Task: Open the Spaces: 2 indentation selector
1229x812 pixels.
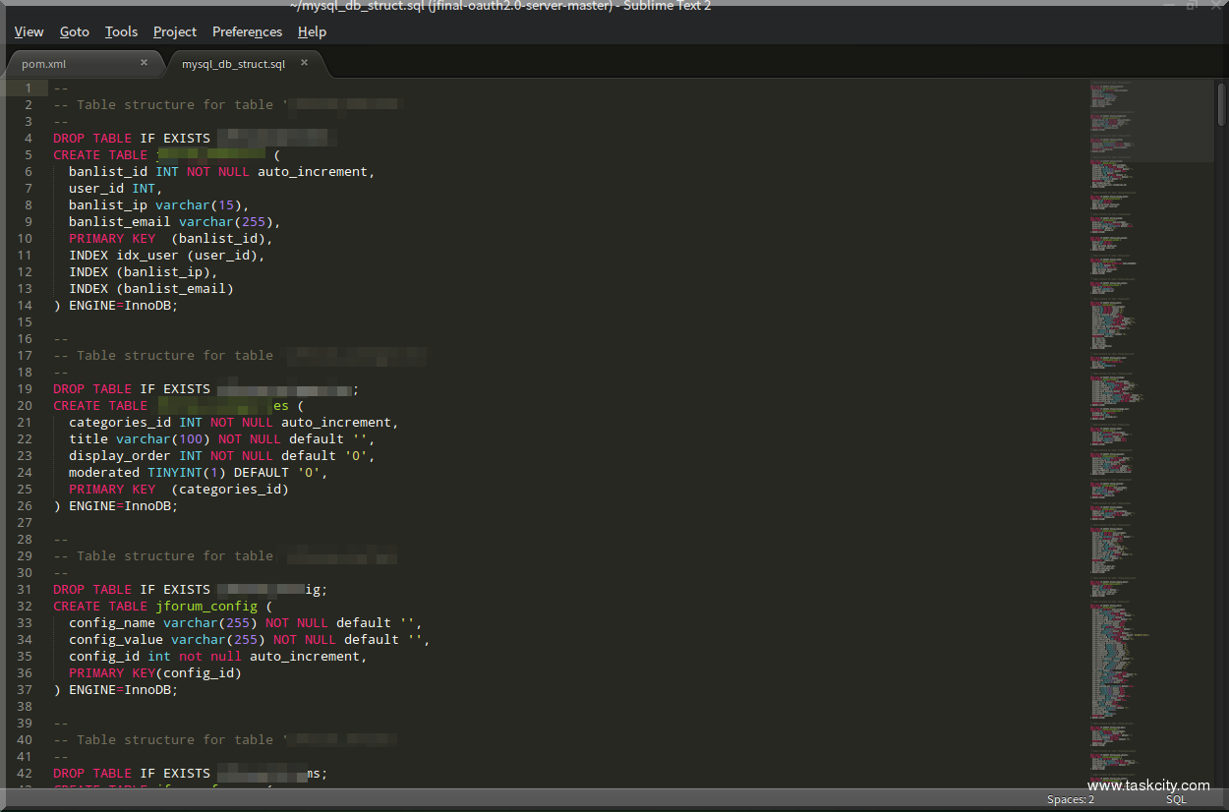Action: [x=1071, y=799]
